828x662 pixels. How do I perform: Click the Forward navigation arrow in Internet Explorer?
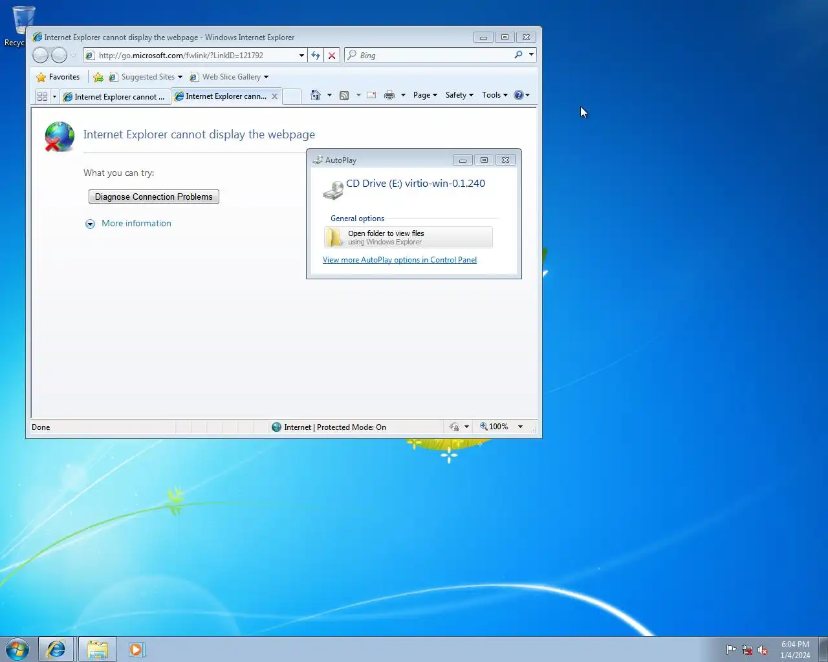(59, 56)
